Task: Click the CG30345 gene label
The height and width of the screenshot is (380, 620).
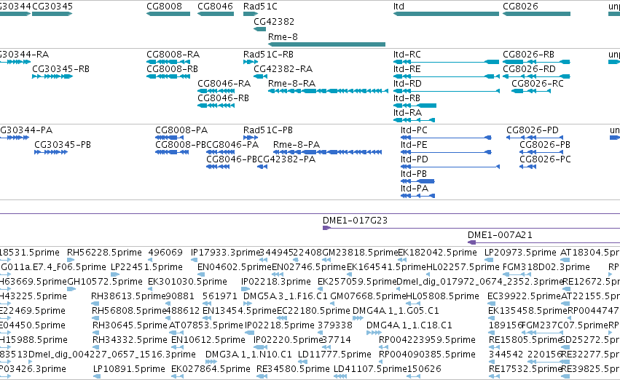Action: point(52,7)
